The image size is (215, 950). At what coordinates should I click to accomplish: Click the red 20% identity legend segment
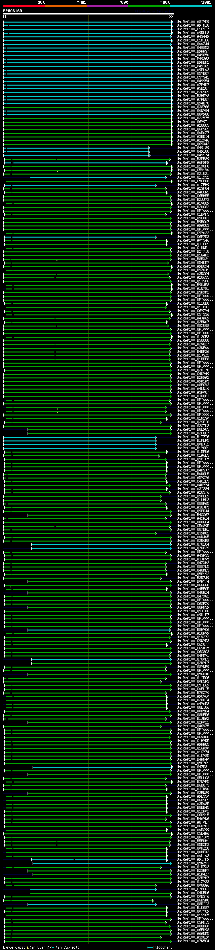[24, 6]
